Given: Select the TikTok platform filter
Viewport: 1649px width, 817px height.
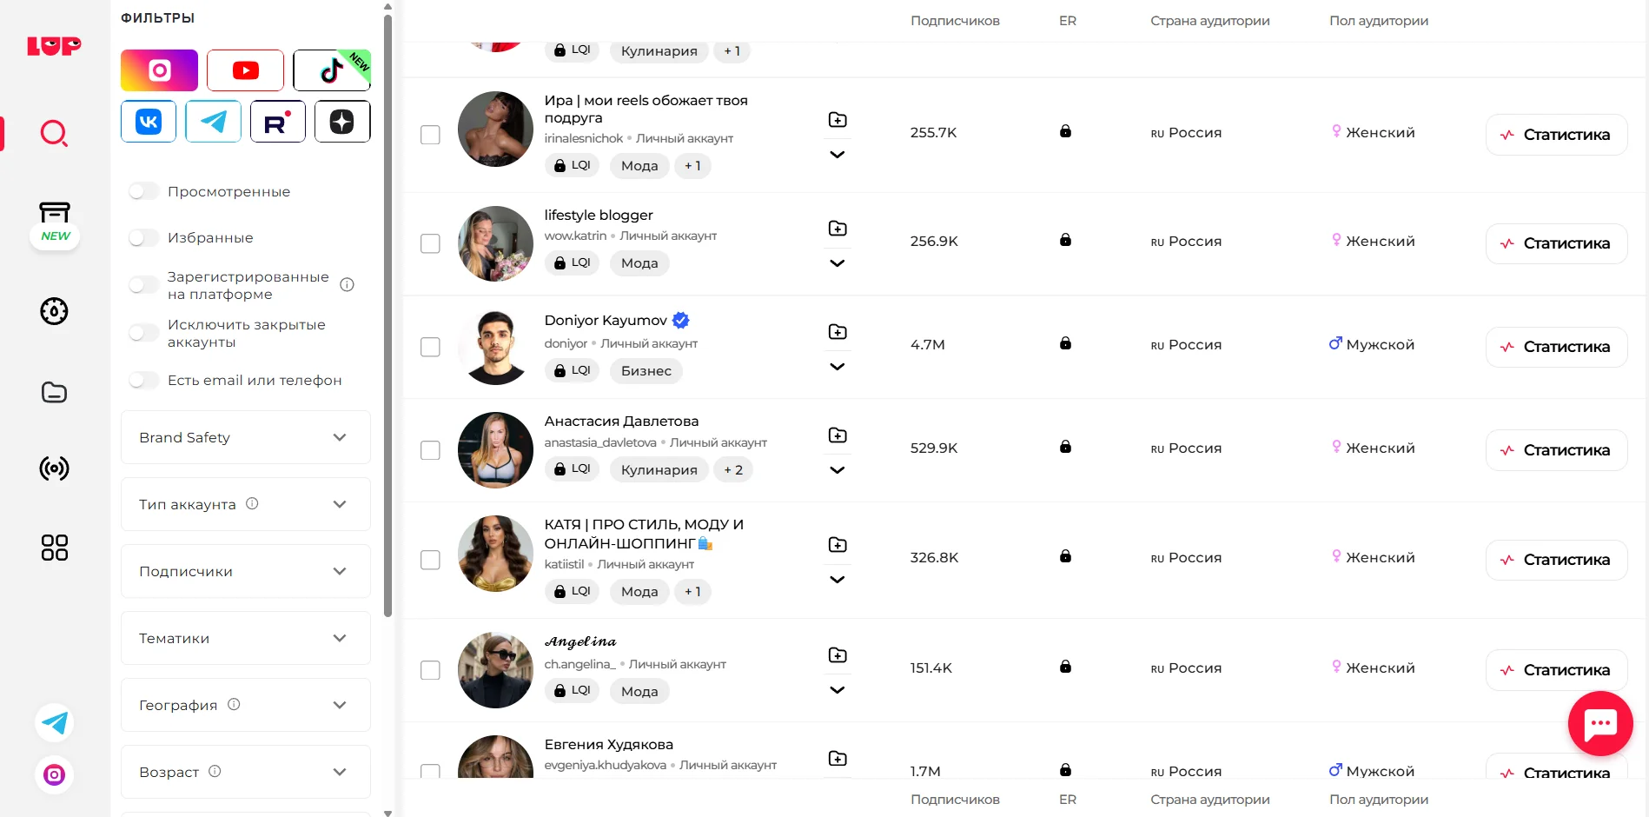Looking at the screenshot, I should 332,70.
